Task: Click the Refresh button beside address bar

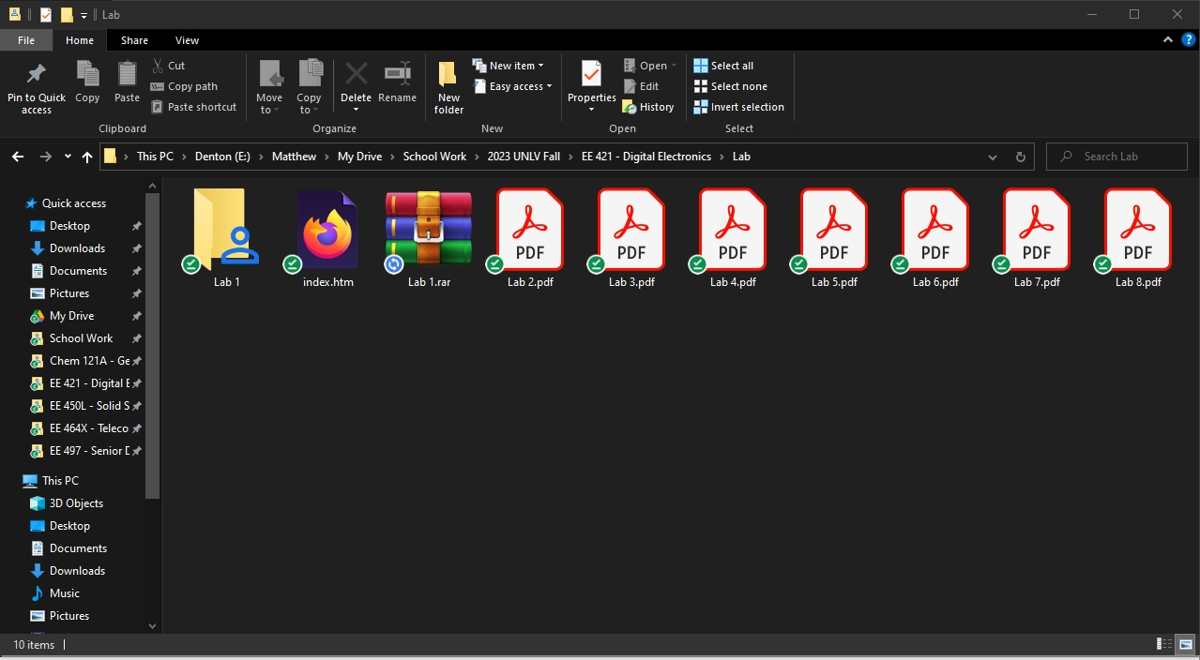Action: [x=1021, y=157]
